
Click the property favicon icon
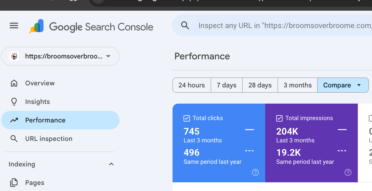click(14, 56)
